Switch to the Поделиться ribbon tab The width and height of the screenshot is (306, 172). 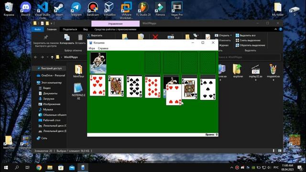point(70,29)
